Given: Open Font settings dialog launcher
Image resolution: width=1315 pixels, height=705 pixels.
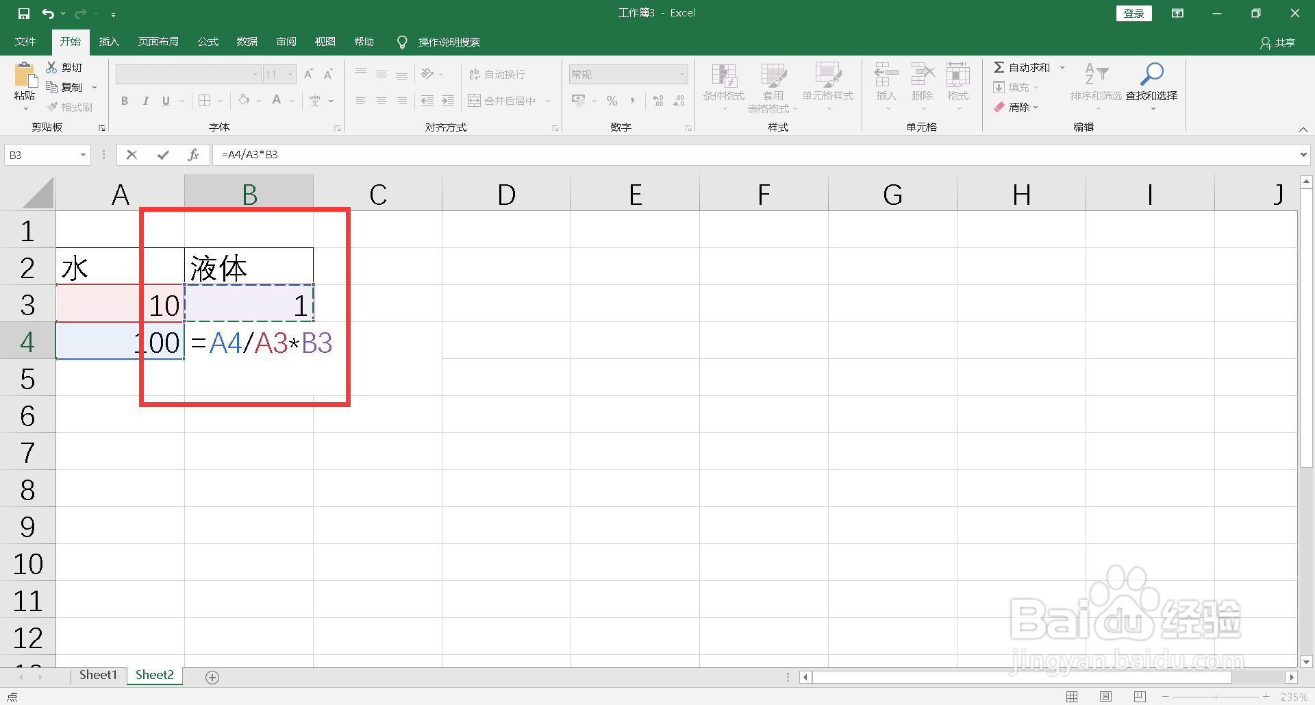Looking at the screenshot, I should pyautogui.click(x=338, y=128).
